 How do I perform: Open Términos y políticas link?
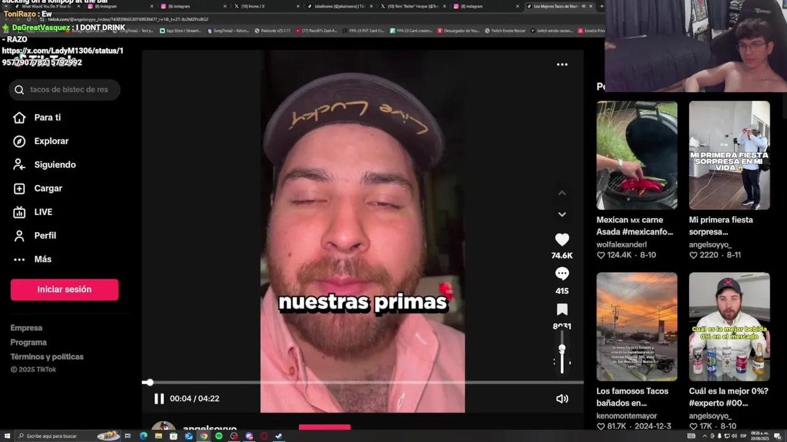[x=47, y=357]
